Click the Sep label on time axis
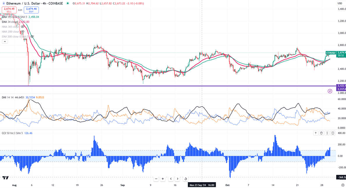The width and height of the screenshot is (346, 188). 123,185
